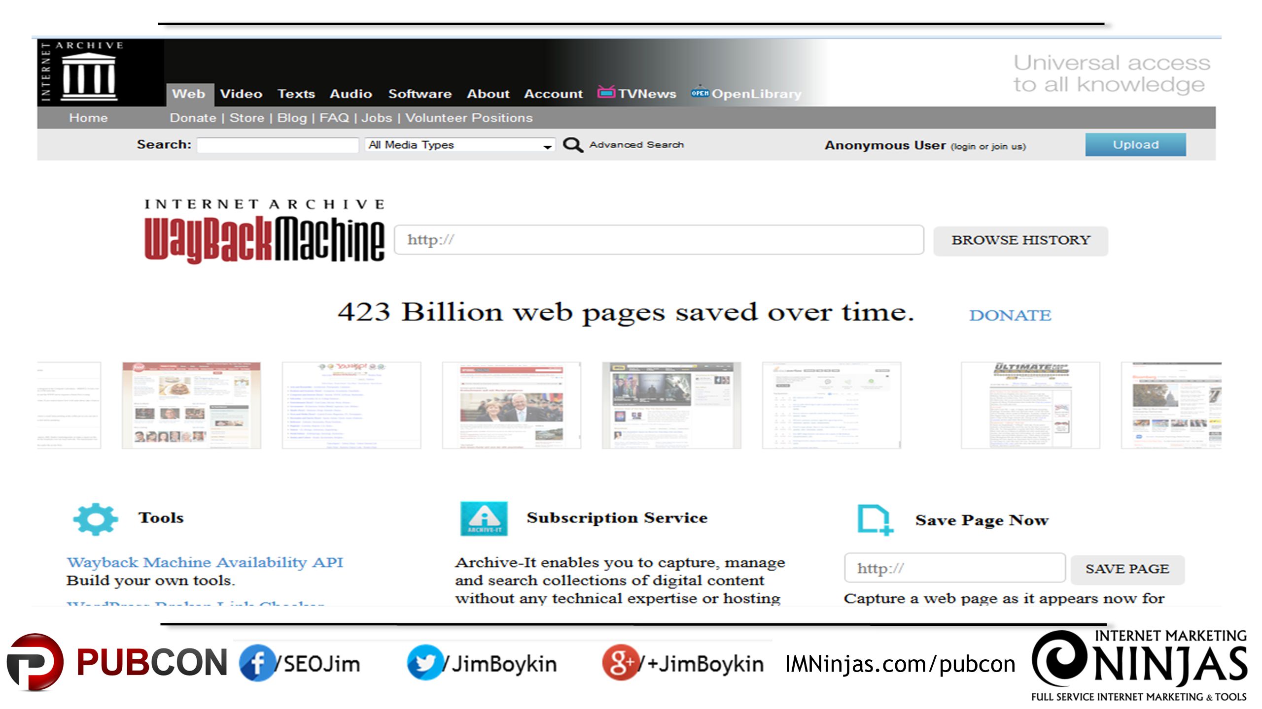Click the 'Save Page Now' heading

click(982, 520)
